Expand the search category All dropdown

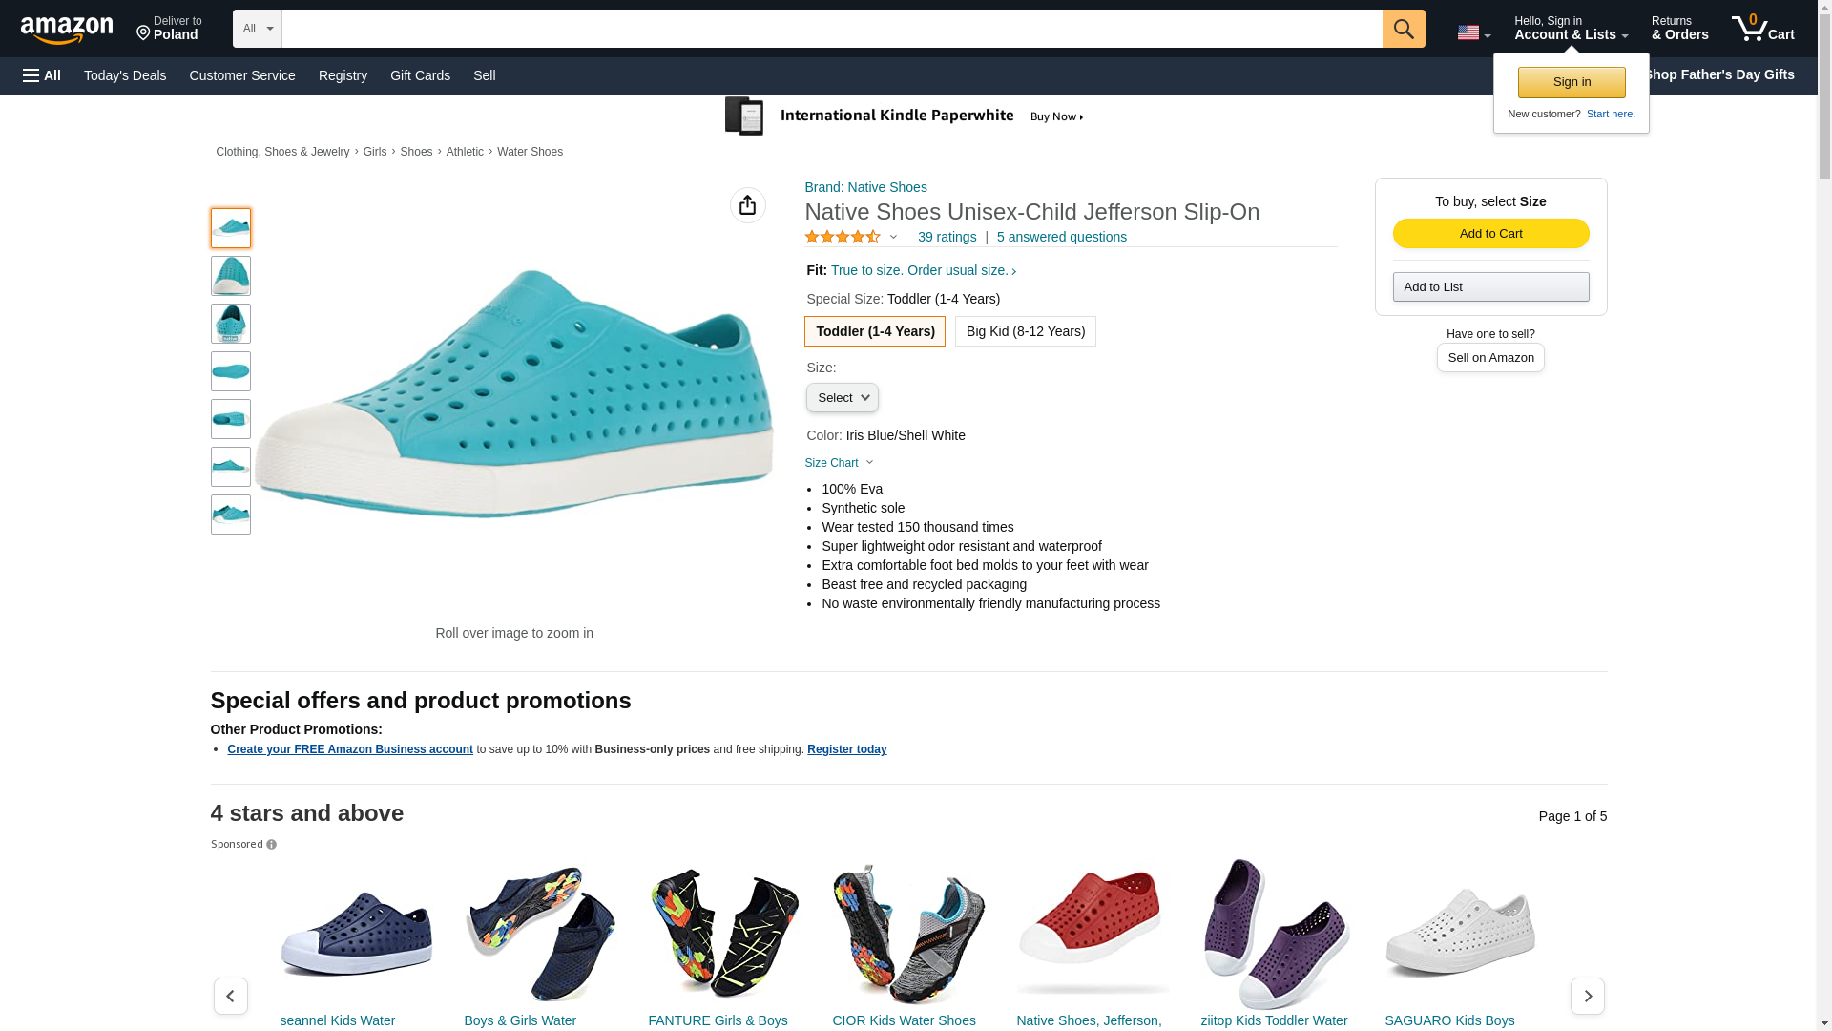(x=257, y=29)
